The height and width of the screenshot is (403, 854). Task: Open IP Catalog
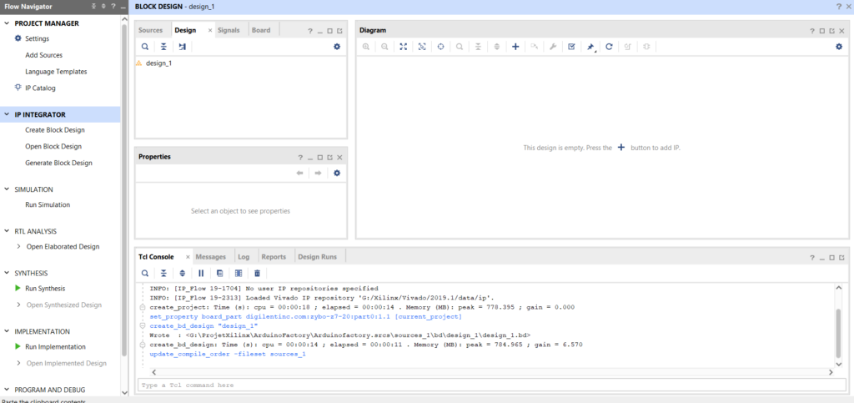[40, 88]
